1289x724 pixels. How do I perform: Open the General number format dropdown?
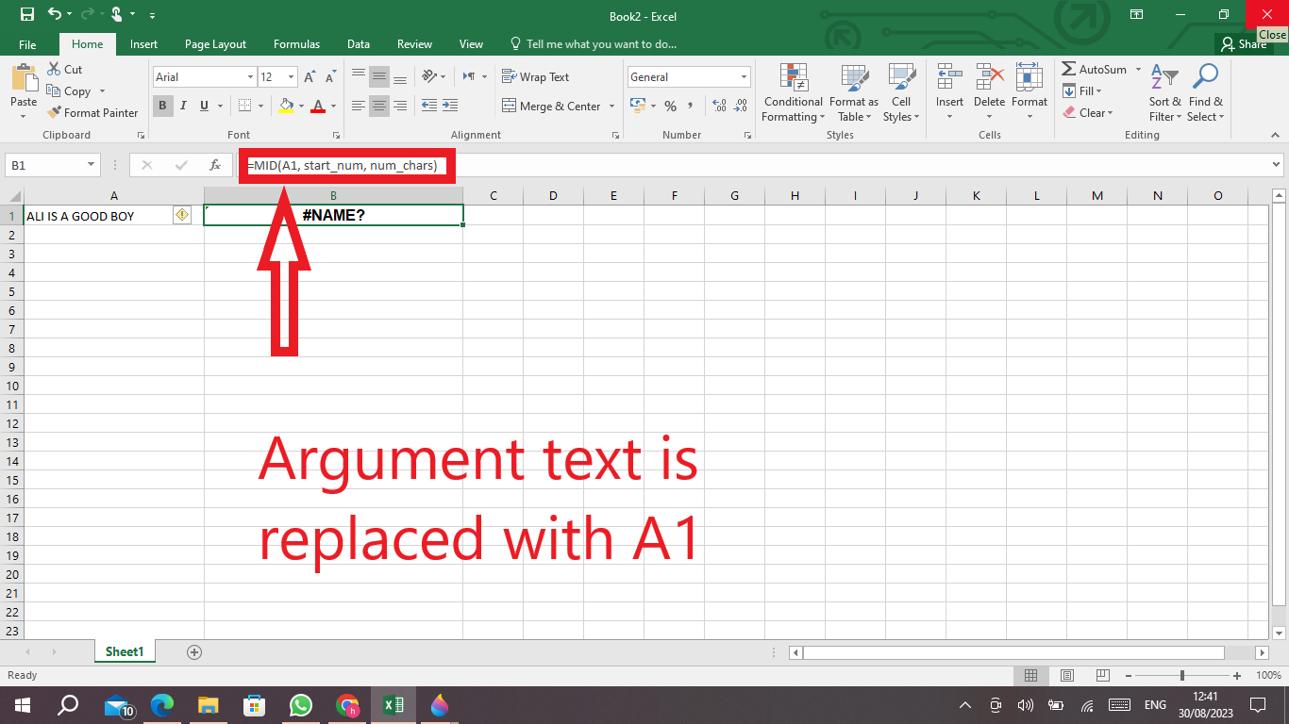[745, 77]
